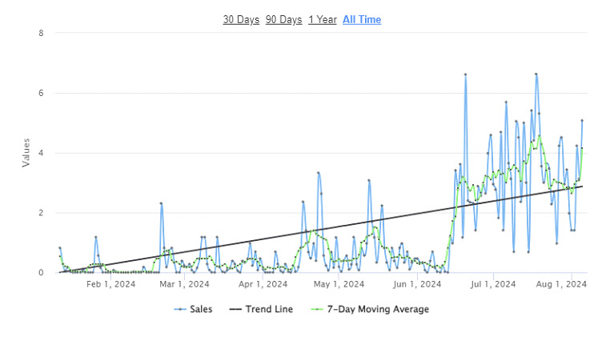Click the Sales peak in late April

point(318,172)
